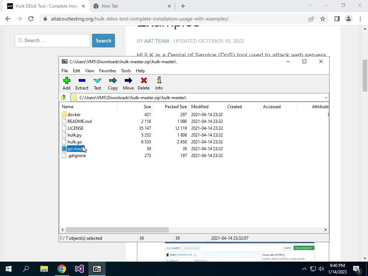Viewport: 368px width, 276px height.
Task: Click the GitHub screenshot image in article
Action: pos(233,252)
